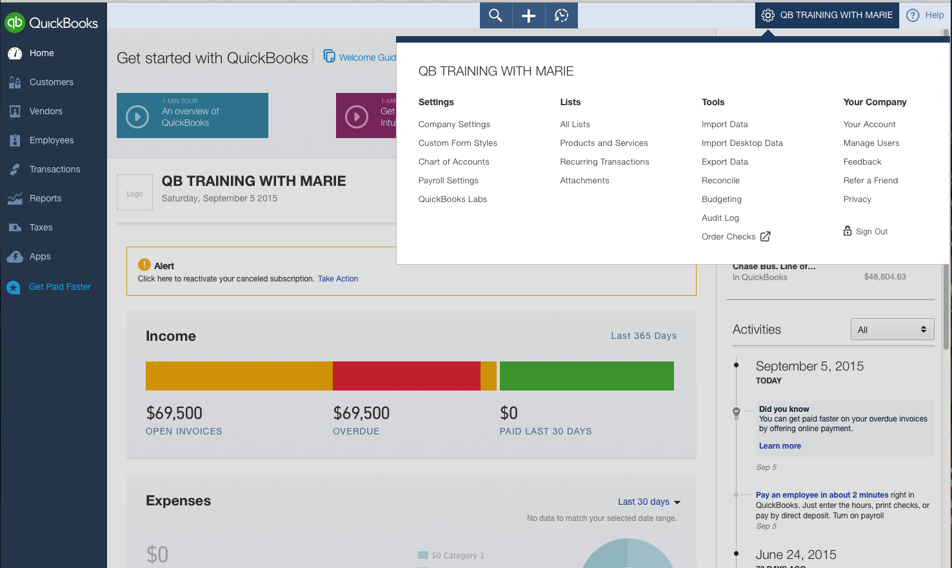The image size is (952, 568).
Task: Click the Chase Bus. Line of account
Action: pyautogui.click(x=774, y=267)
